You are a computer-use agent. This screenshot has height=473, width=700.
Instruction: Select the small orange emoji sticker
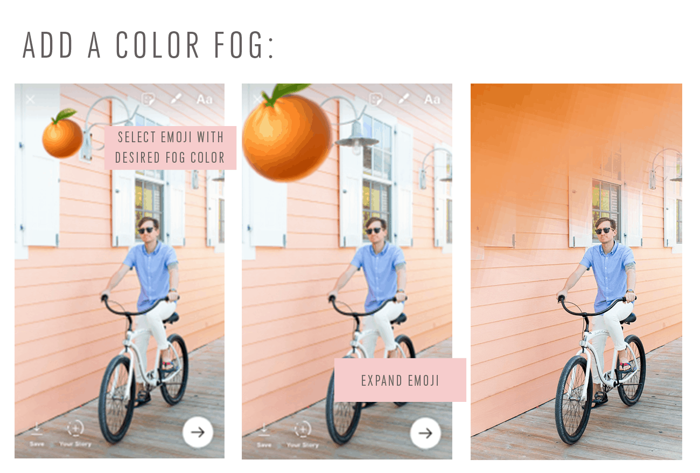(x=62, y=134)
